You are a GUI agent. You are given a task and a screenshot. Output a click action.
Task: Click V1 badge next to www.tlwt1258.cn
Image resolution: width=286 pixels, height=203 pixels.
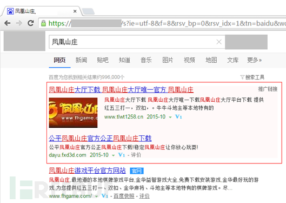pos(178,116)
